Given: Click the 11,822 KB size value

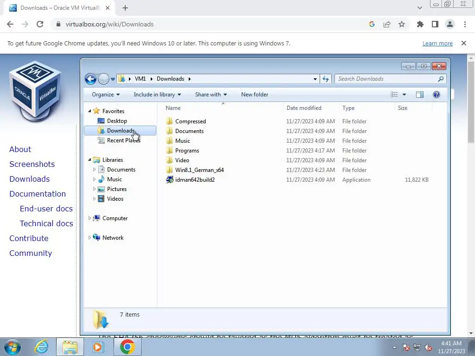Looking at the screenshot, I should pos(417,179).
